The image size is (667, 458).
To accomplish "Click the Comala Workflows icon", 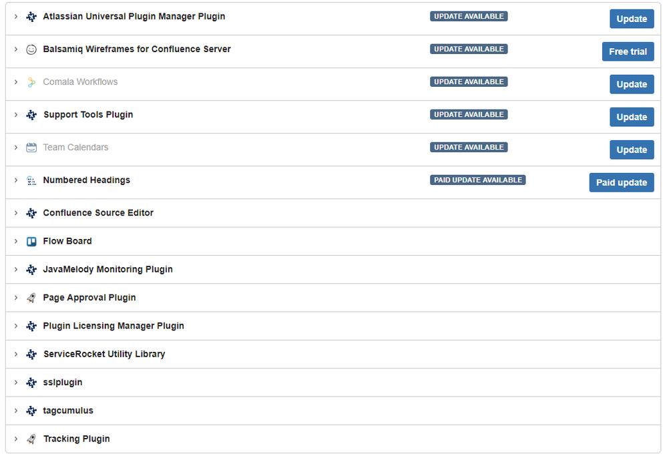I will click(x=31, y=82).
